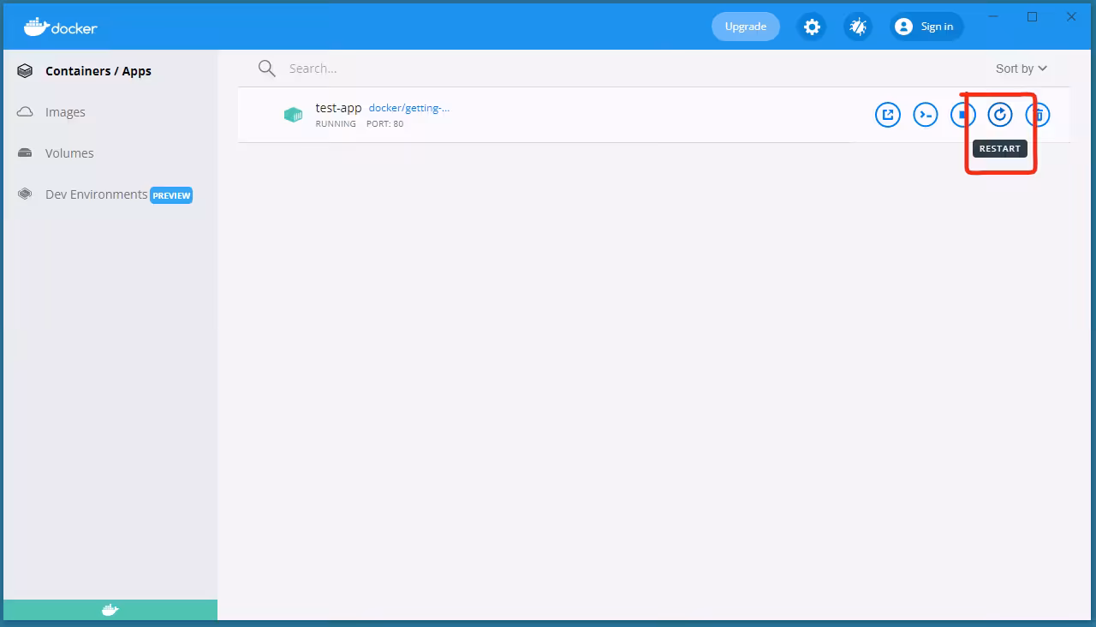Open CLI terminal for test-app
Screen dimensions: 1096x627
926,115
